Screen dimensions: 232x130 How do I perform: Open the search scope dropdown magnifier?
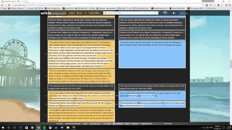pyautogui.click(x=105, y=13)
